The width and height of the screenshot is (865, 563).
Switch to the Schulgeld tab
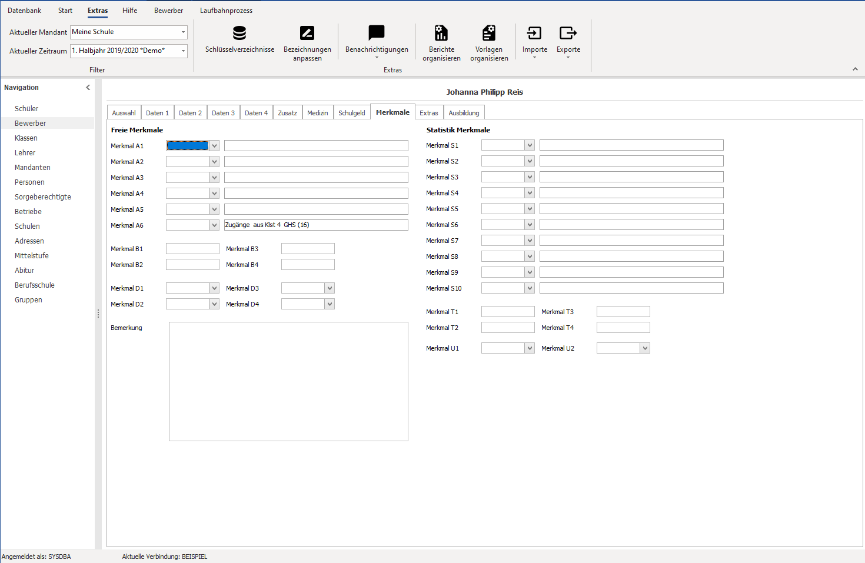pyautogui.click(x=352, y=113)
